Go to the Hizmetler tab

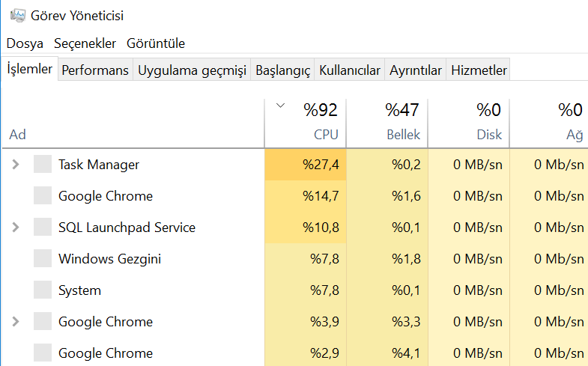(x=479, y=70)
